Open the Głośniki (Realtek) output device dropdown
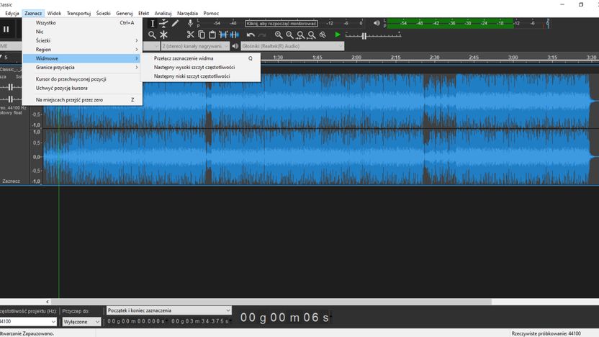This screenshot has height=337, width=599. (292, 46)
